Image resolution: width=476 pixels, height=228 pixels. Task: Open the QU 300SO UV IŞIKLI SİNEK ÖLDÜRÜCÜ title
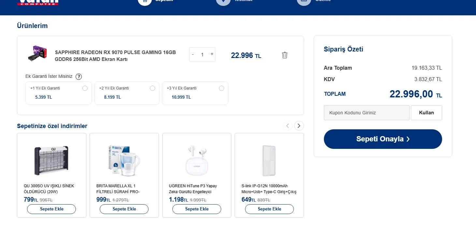coord(49,189)
